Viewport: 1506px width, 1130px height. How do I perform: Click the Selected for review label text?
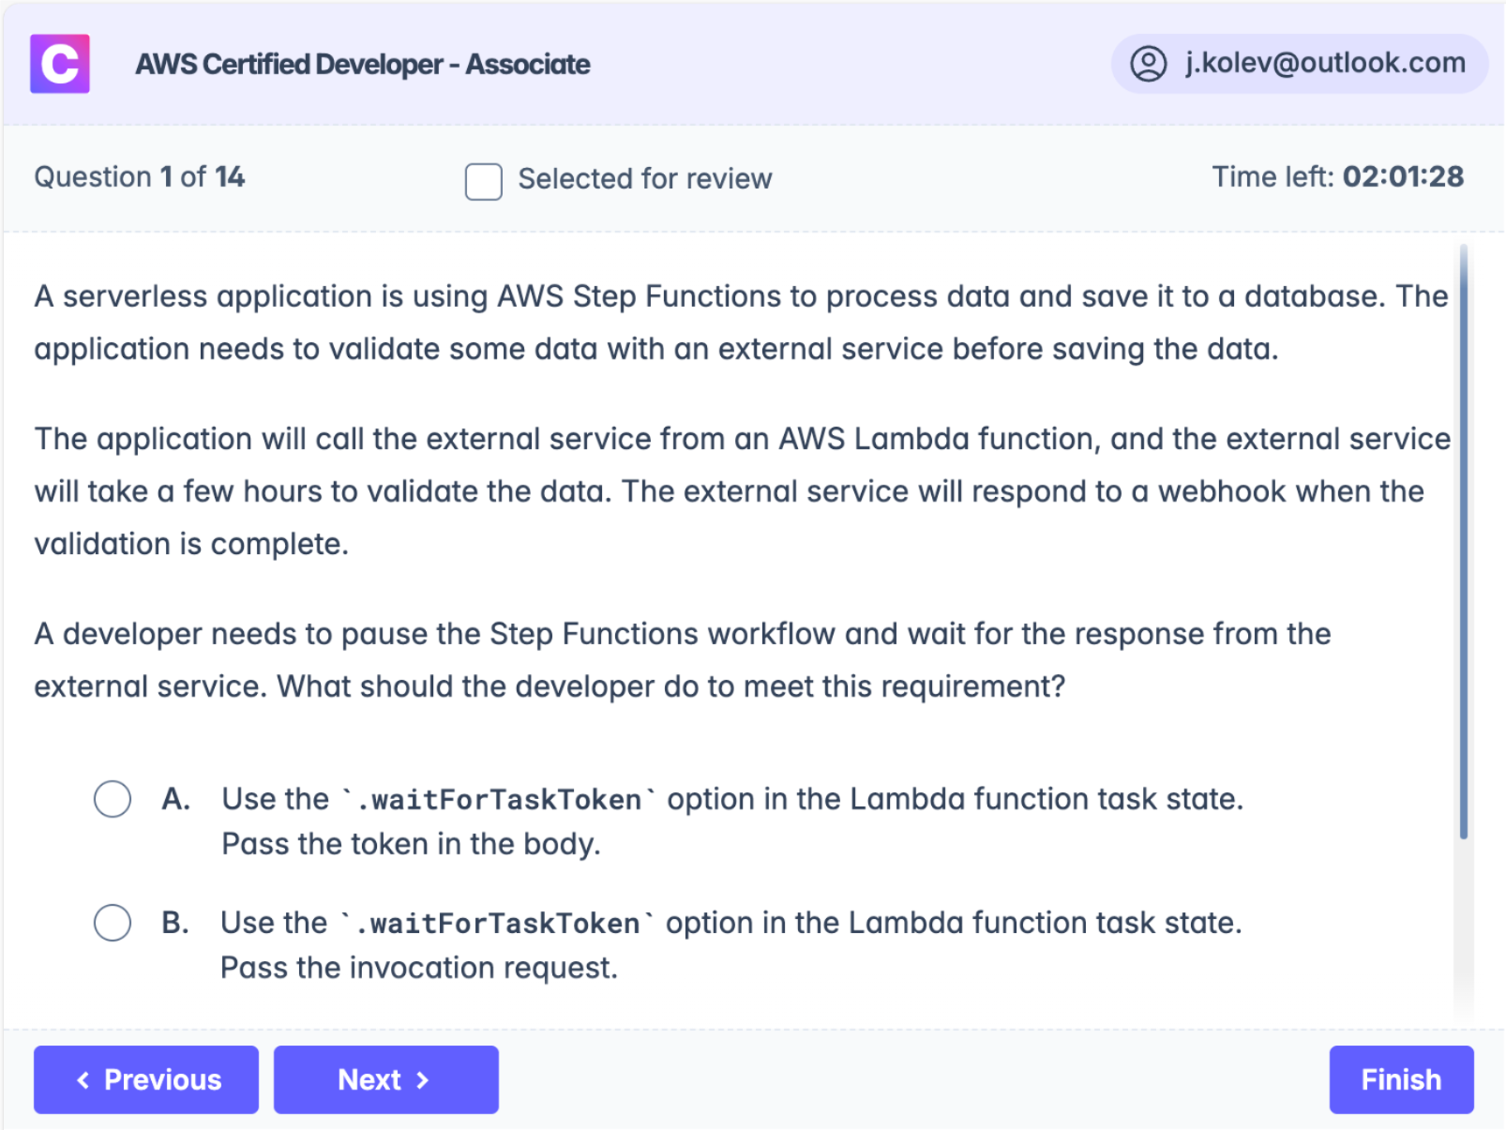(x=645, y=179)
